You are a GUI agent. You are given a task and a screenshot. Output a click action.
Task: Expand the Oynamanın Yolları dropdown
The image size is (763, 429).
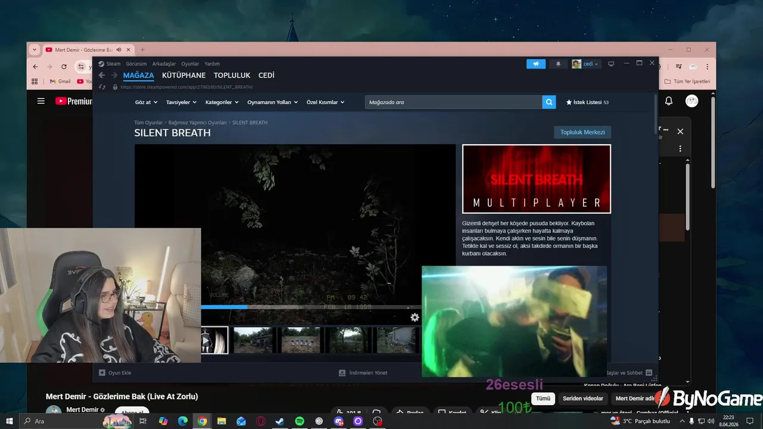tap(272, 102)
